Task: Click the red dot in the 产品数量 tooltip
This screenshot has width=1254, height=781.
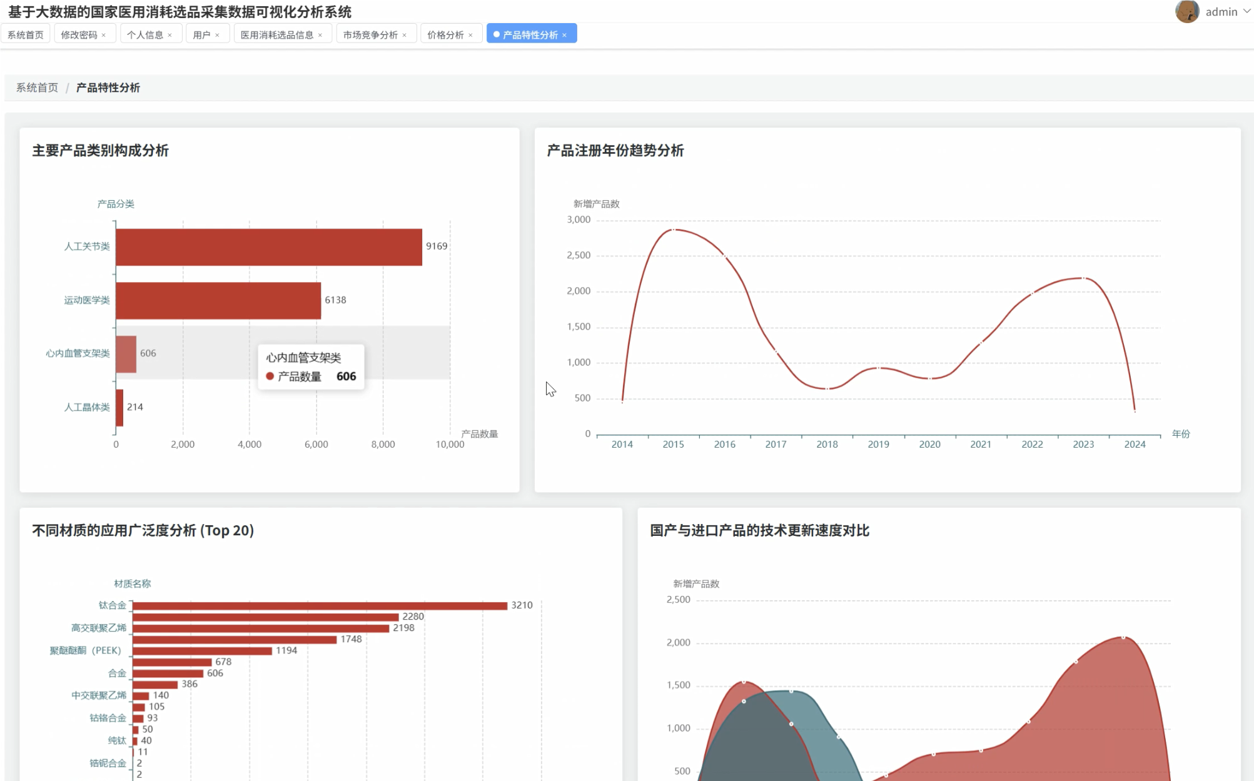Action: [270, 376]
